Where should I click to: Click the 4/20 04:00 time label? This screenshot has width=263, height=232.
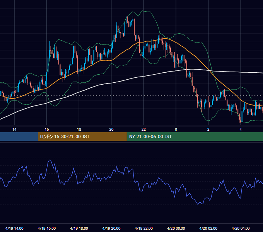(241, 228)
